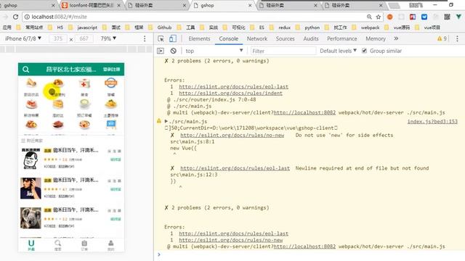Click the green V Vue devtools extension icon
The height and width of the screenshot is (261, 465).
click(x=458, y=17)
